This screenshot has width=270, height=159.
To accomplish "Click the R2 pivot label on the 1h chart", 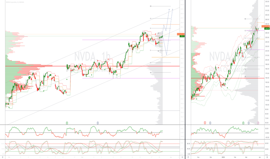I will pos(150,19).
